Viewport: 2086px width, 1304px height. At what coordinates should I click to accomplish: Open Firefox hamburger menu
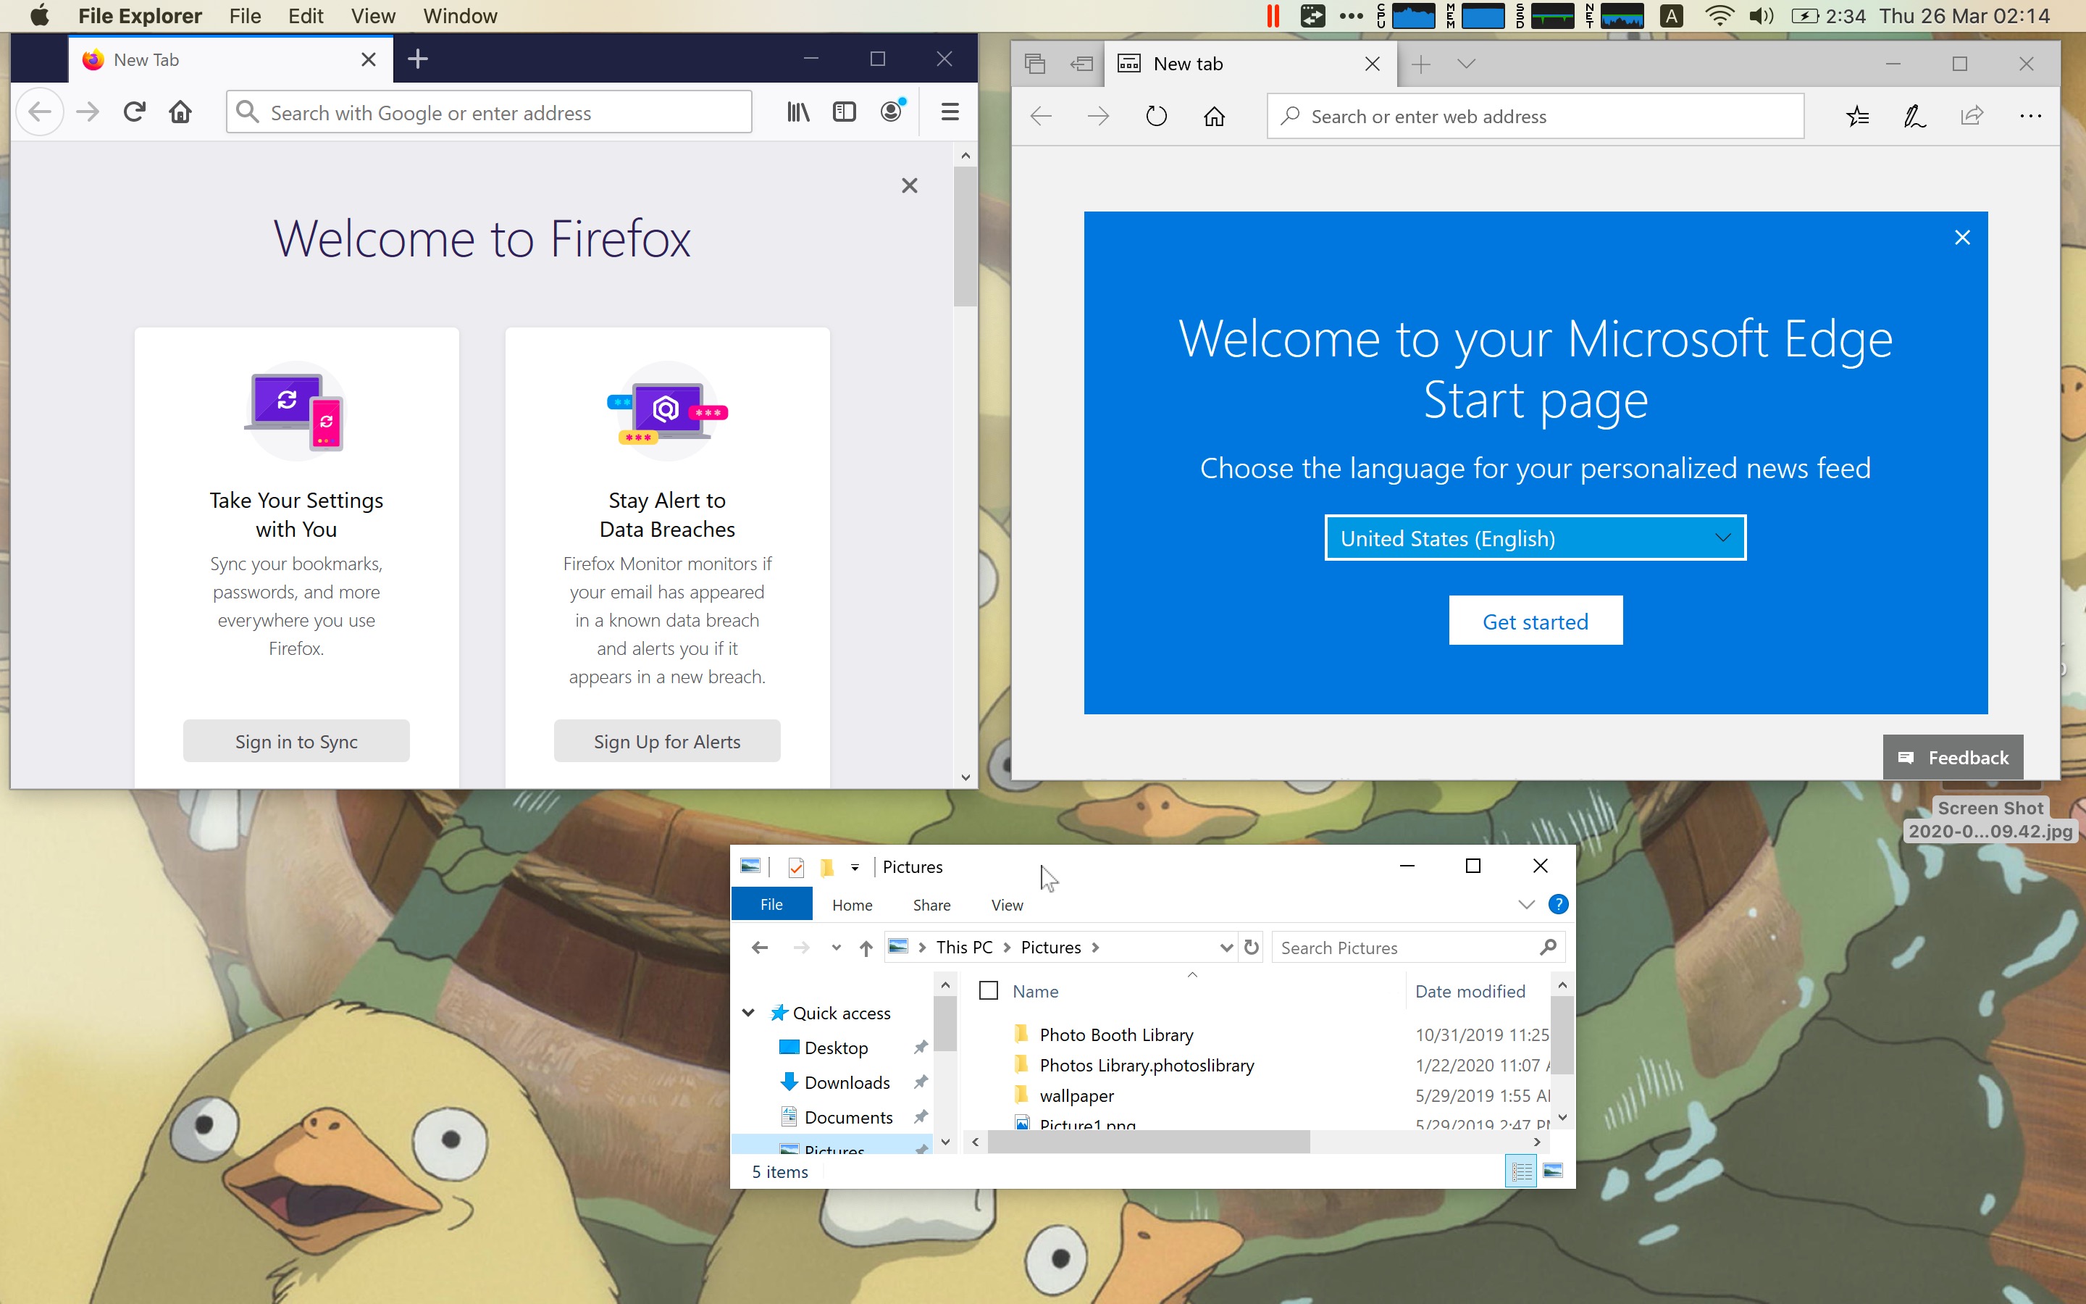[950, 112]
